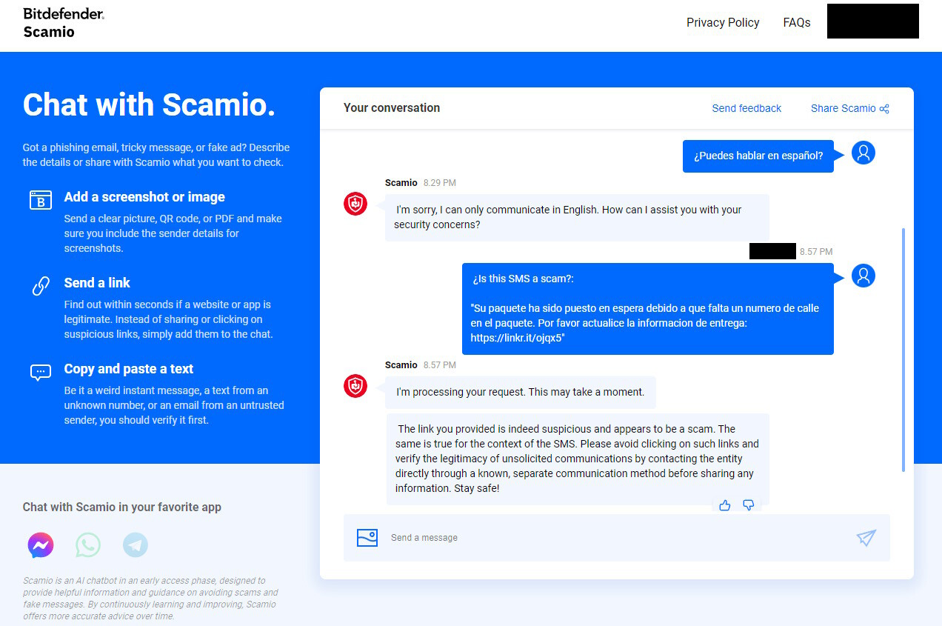
Task: Give a thumbs up to Scamio's answer
Action: click(724, 505)
